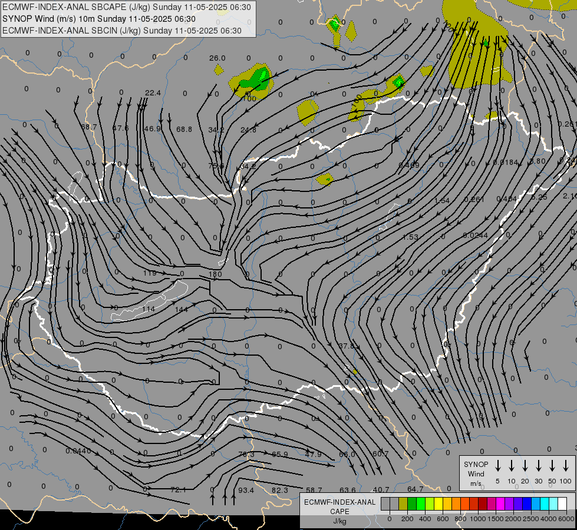The image size is (577, 530).
Task: Click the 119 value on the map
Action: (x=150, y=273)
